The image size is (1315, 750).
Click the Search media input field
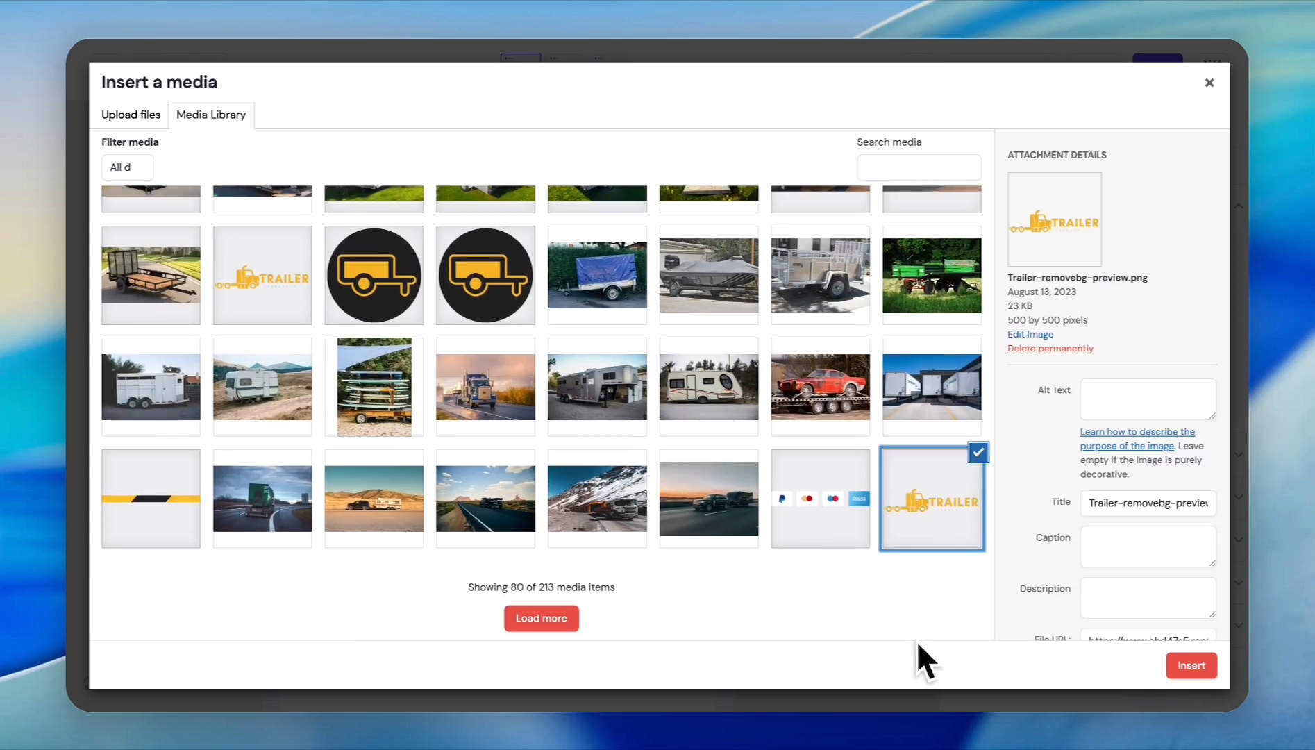point(919,167)
